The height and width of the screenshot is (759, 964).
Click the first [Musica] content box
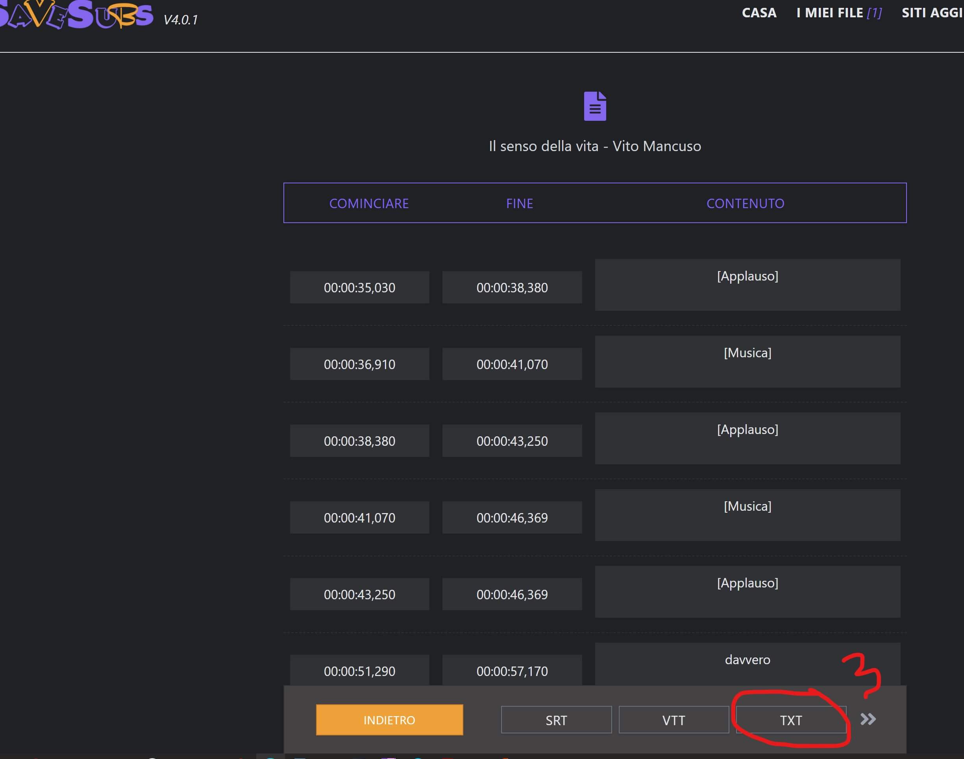(x=747, y=361)
